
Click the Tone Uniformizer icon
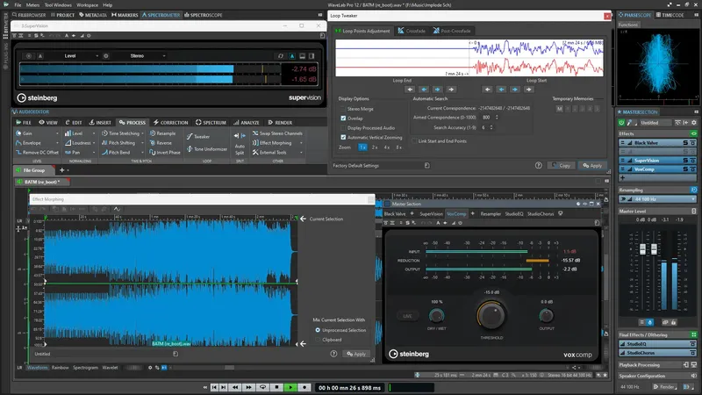(189, 147)
